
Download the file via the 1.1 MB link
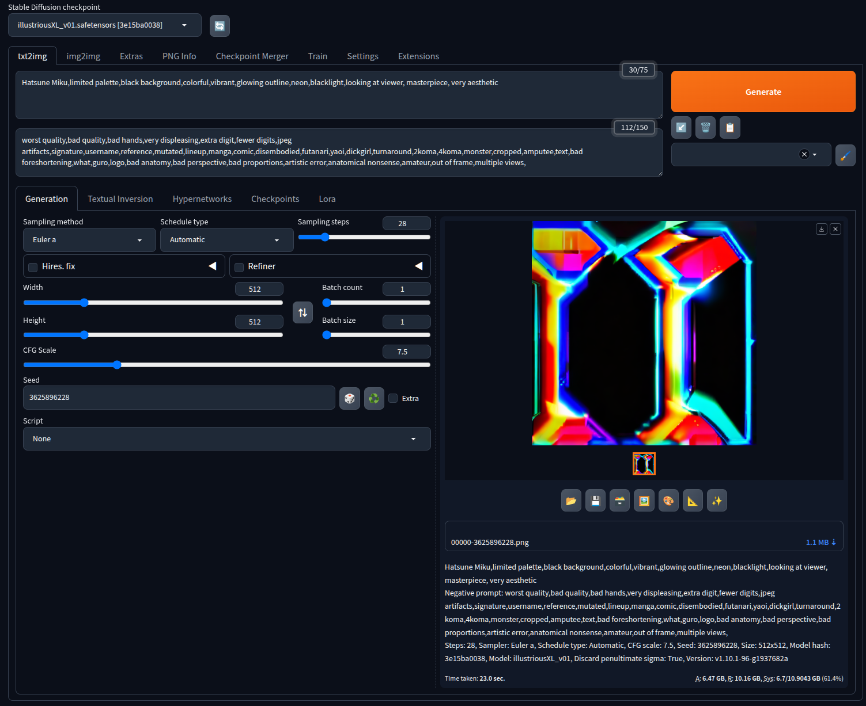click(820, 543)
